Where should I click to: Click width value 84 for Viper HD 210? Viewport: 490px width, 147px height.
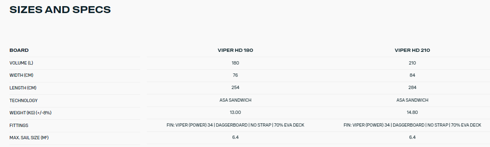(412, 75)
